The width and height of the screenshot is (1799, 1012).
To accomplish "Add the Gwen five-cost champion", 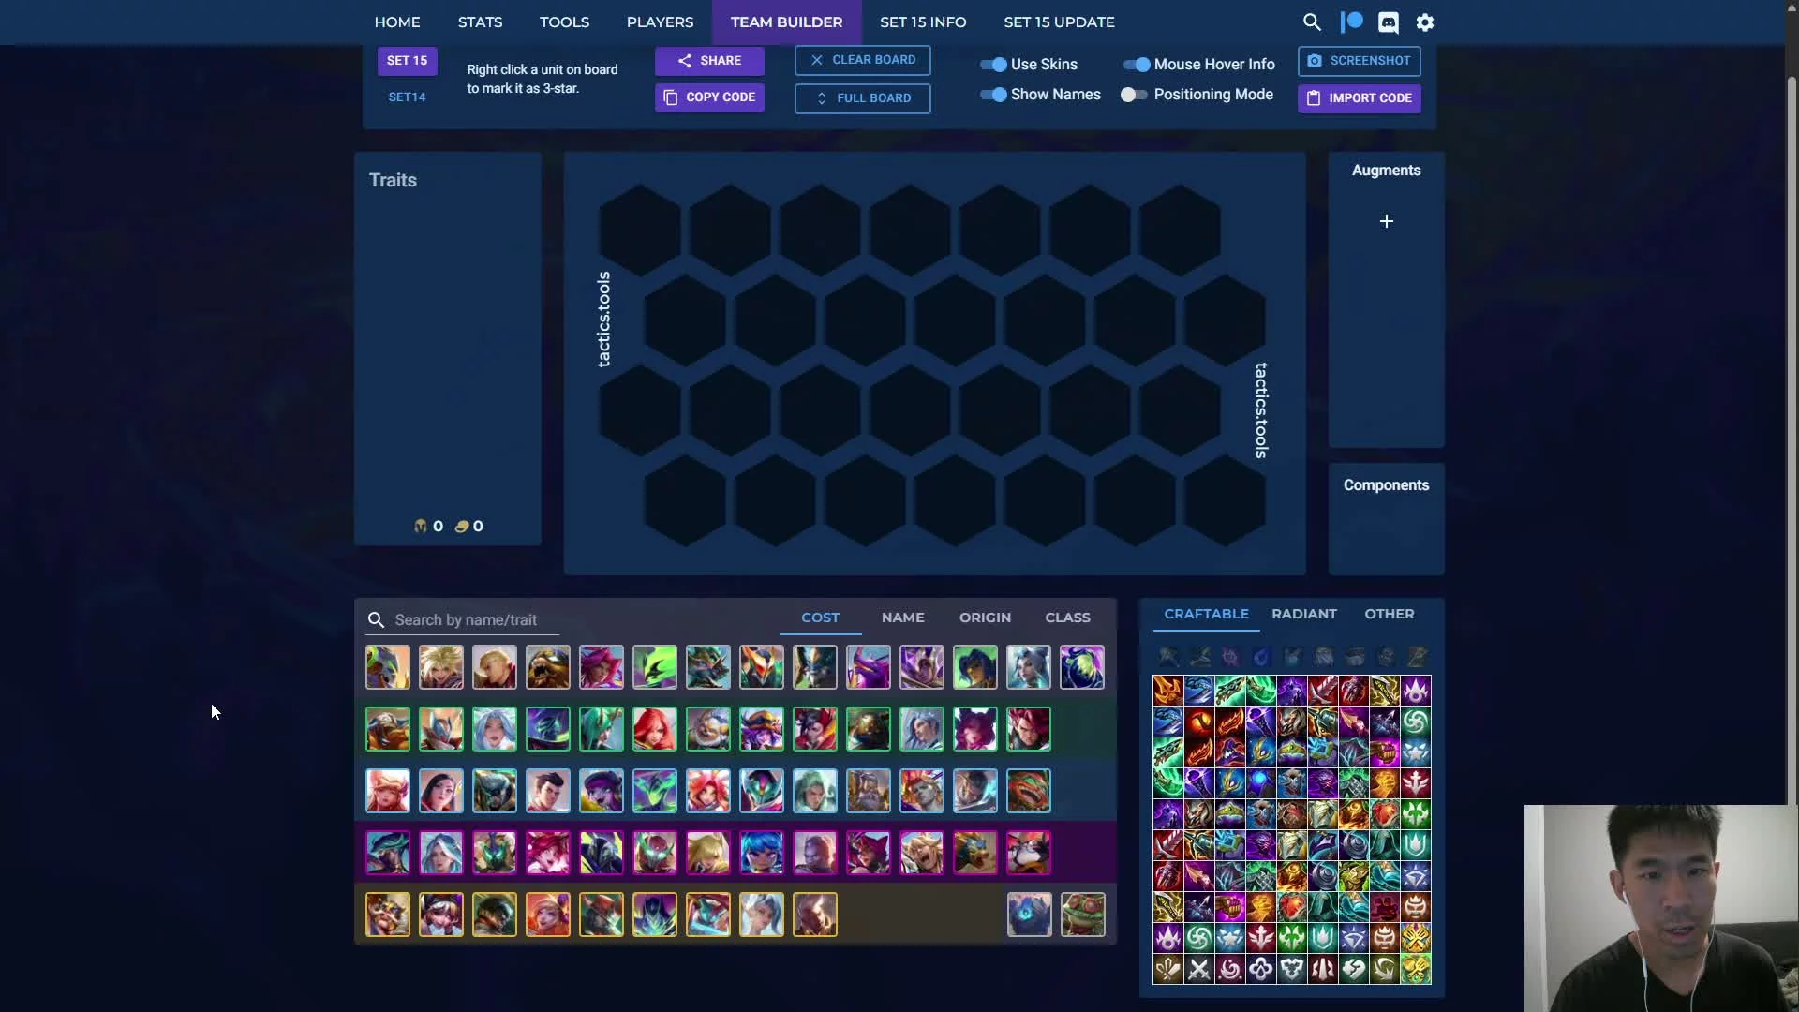I will (x=441, y=915).
